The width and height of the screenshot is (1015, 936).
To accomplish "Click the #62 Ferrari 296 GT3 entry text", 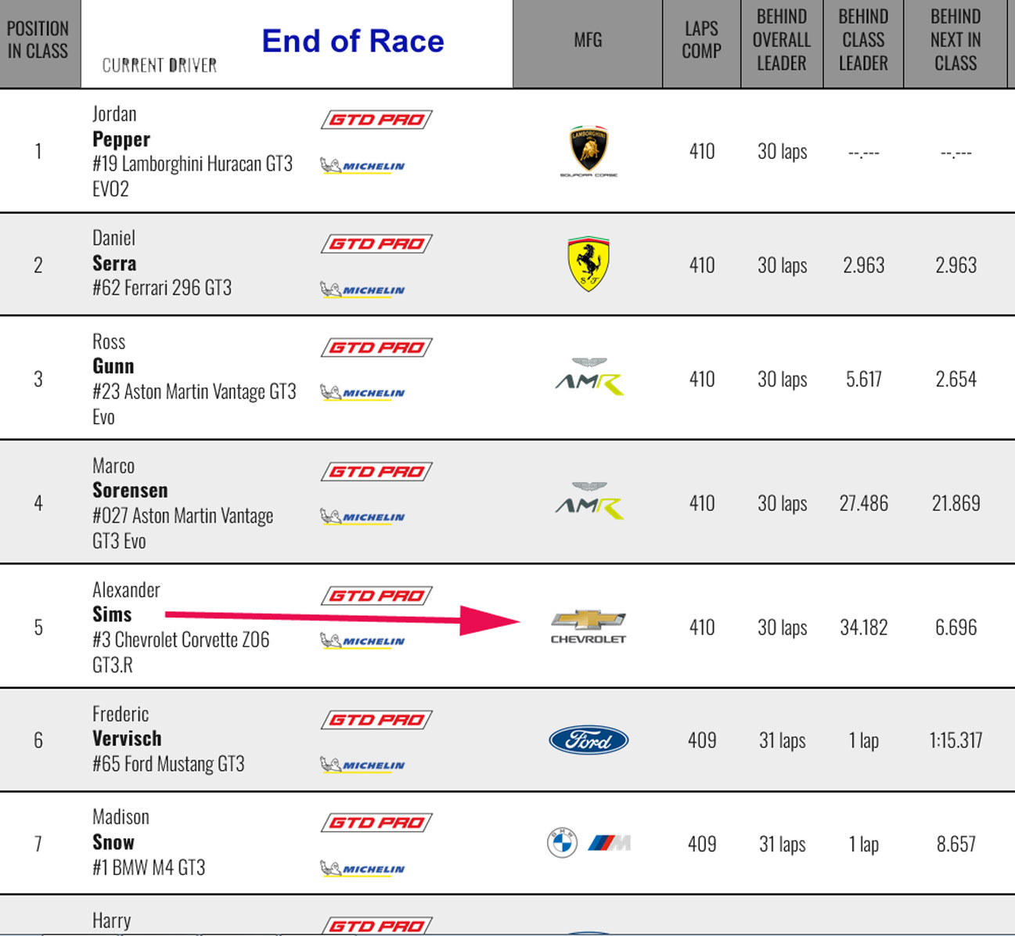I will [162, 288].
